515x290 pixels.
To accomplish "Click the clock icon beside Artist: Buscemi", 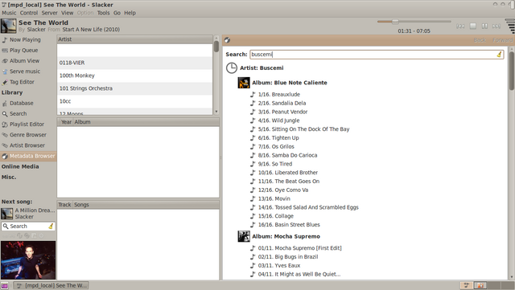I will [232, 68].
